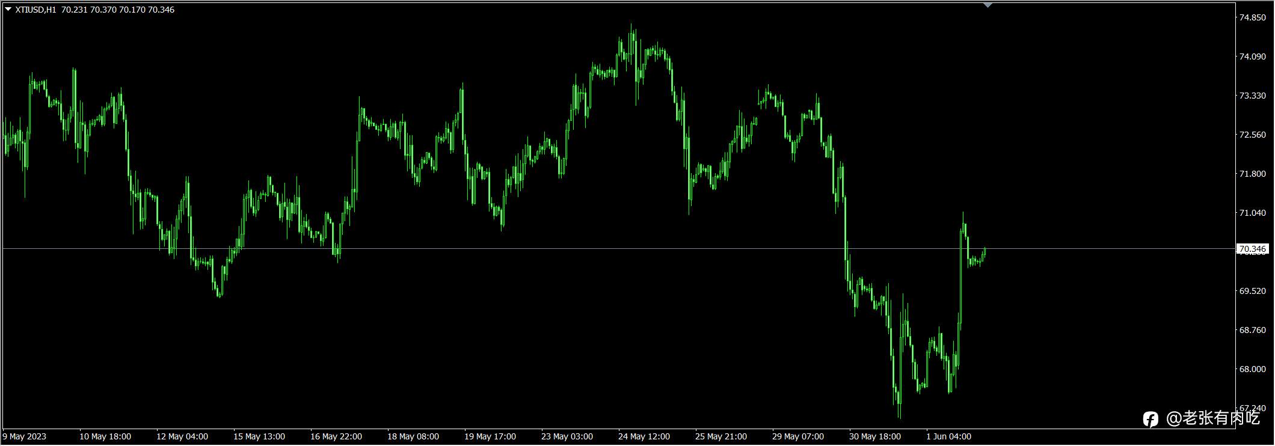Screen dimensions: 1275x446
Task: Click the XTIUSD,H1 symbol title
Action: [36, 10]
